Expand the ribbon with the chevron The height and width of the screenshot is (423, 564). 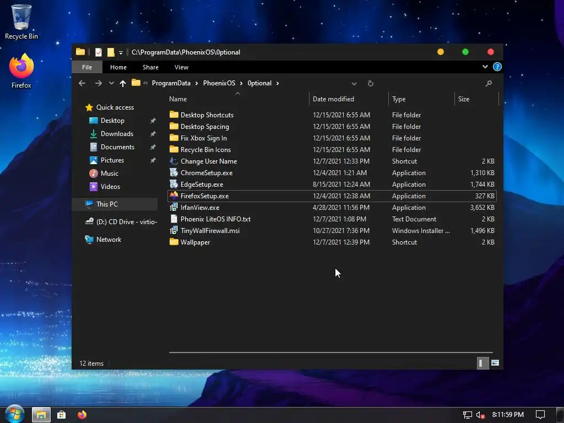pyautogui.click(x=485, y=67)
